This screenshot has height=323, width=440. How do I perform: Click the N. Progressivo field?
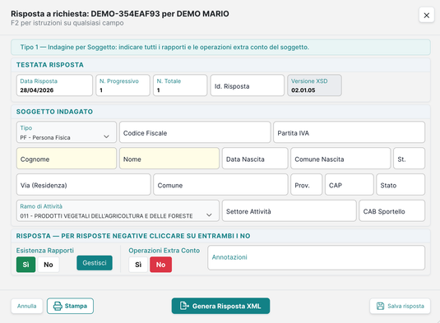coord(123,85)
